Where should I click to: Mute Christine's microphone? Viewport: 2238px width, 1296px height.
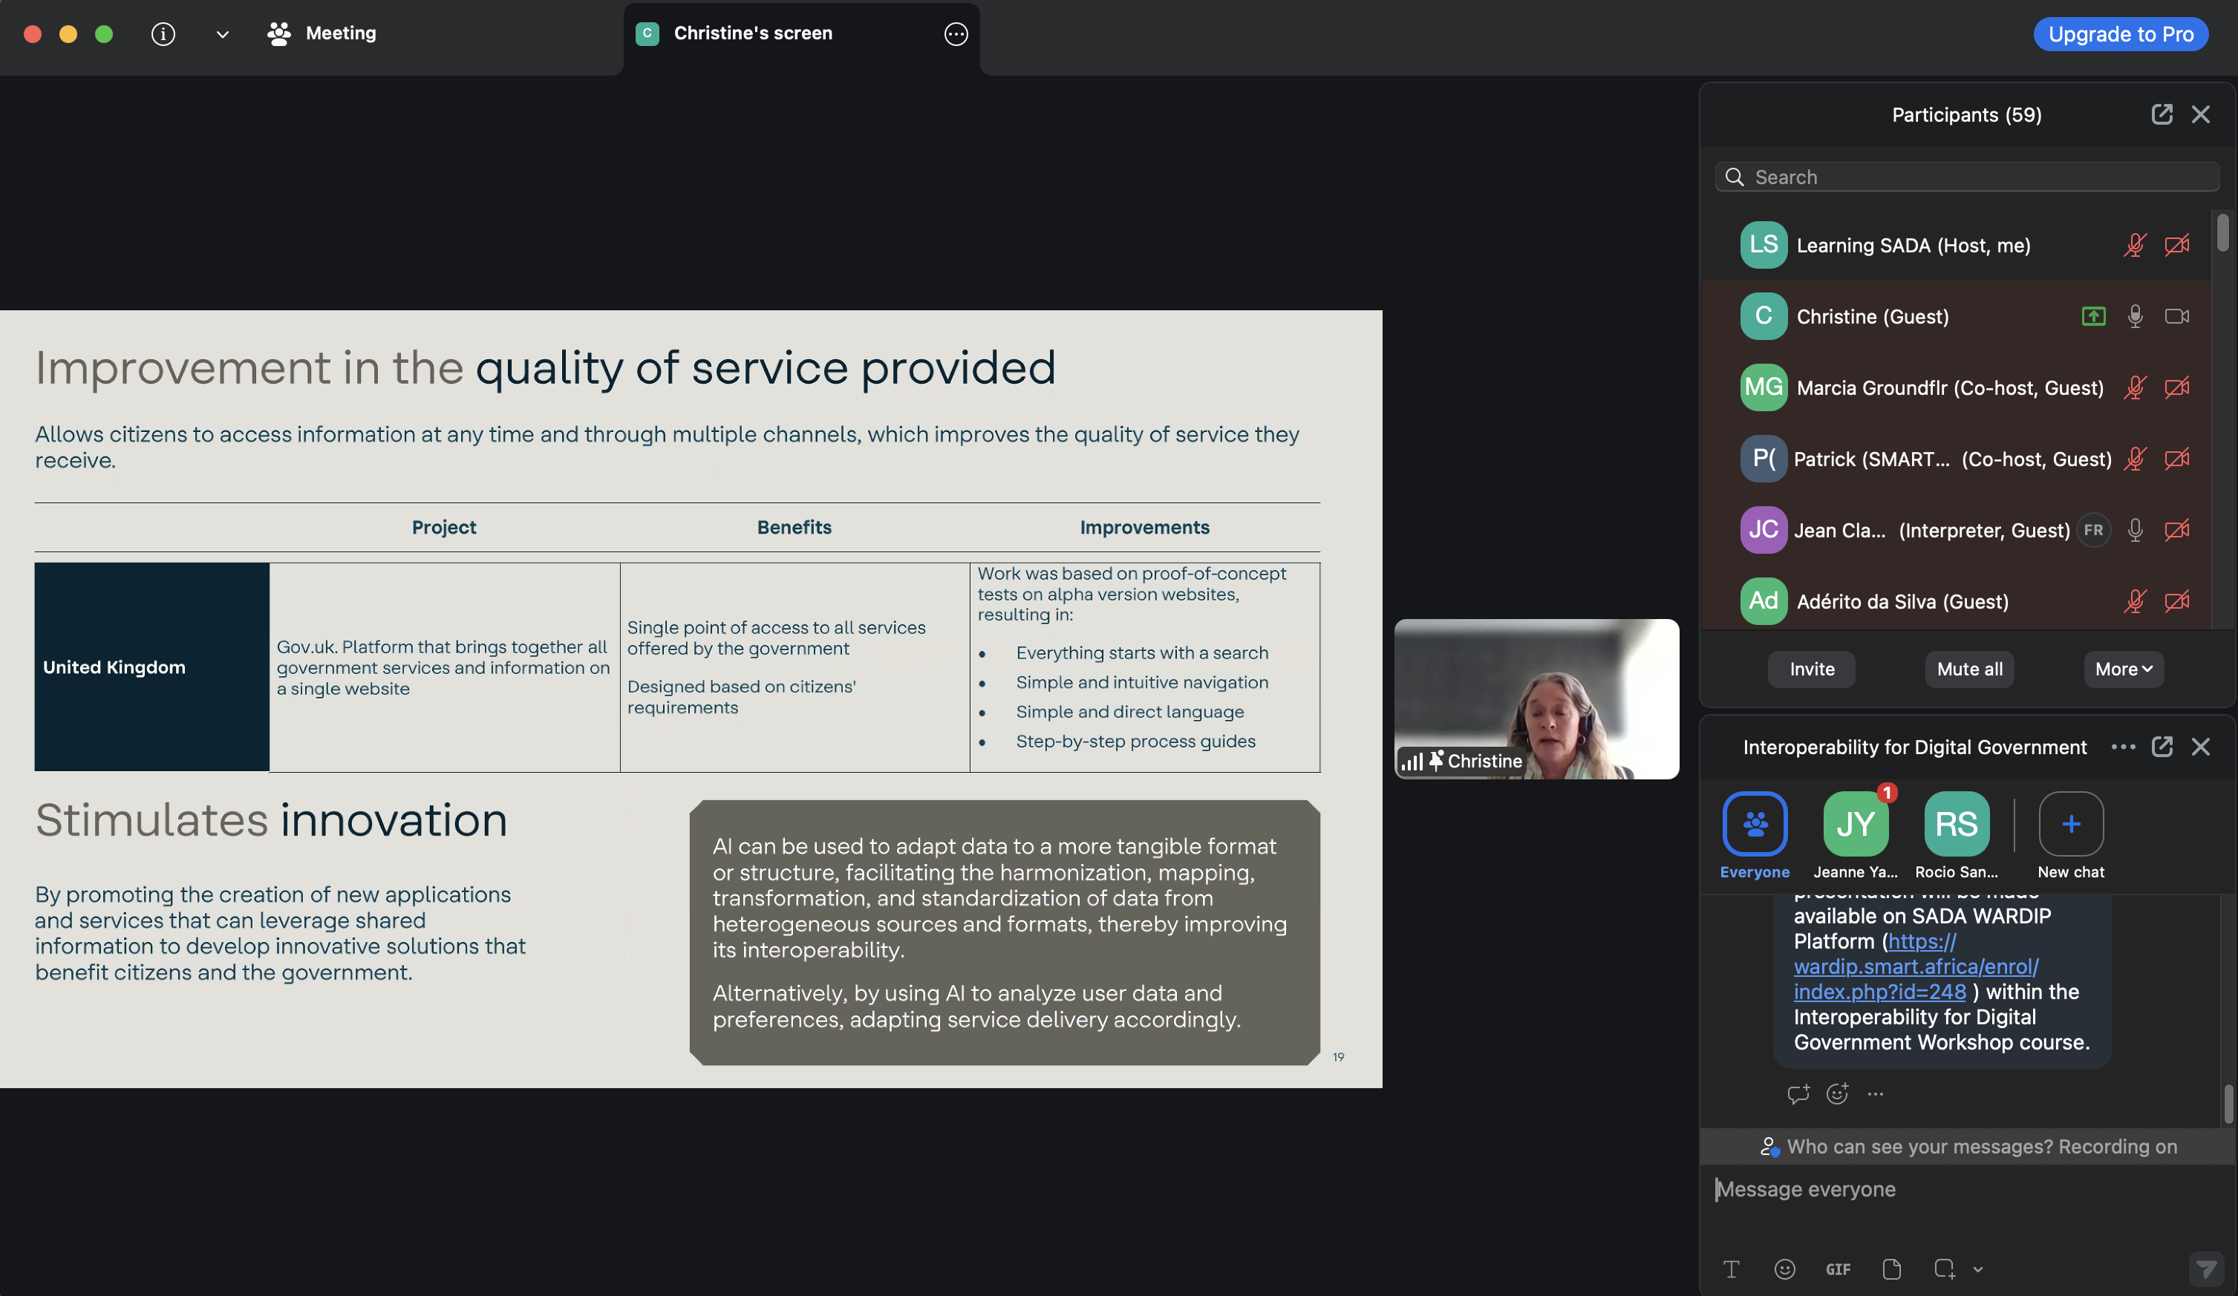2135,317
